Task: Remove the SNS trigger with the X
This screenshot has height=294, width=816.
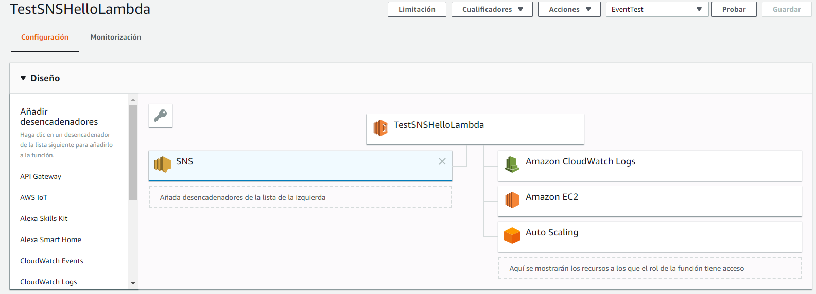Action: pyautogui.click(x=442, y=161)
